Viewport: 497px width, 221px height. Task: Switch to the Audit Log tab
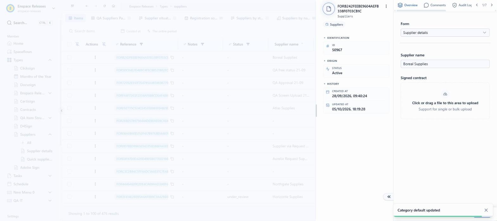click(x=462, y=5)
